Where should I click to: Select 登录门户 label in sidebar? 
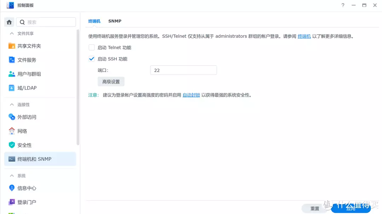[x=27, y=202]
